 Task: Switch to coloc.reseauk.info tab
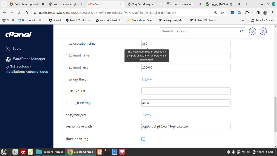pos(184,4)
